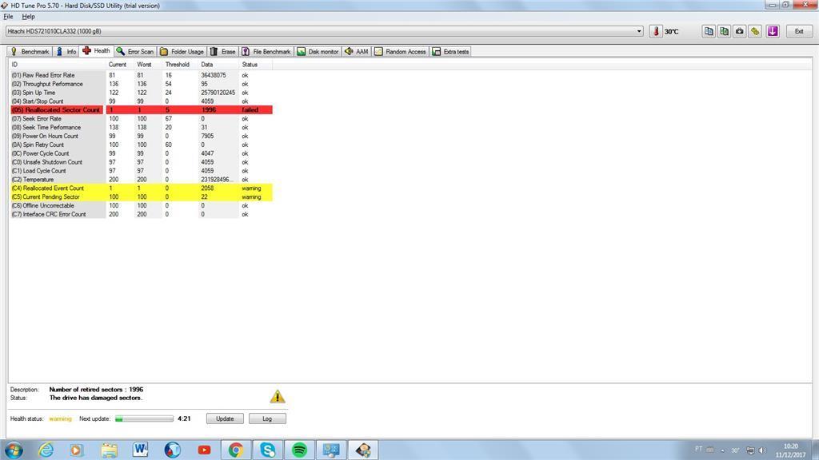Click the volume speaker tray icon

[x=762, y=450]
